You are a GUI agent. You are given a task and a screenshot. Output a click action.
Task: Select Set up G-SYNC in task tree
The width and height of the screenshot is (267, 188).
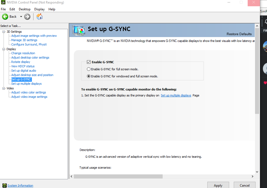21,79
